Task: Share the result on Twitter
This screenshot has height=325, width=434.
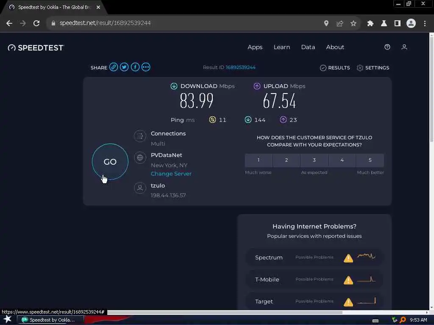Action: pyautogui.click(x=124, y=67)
